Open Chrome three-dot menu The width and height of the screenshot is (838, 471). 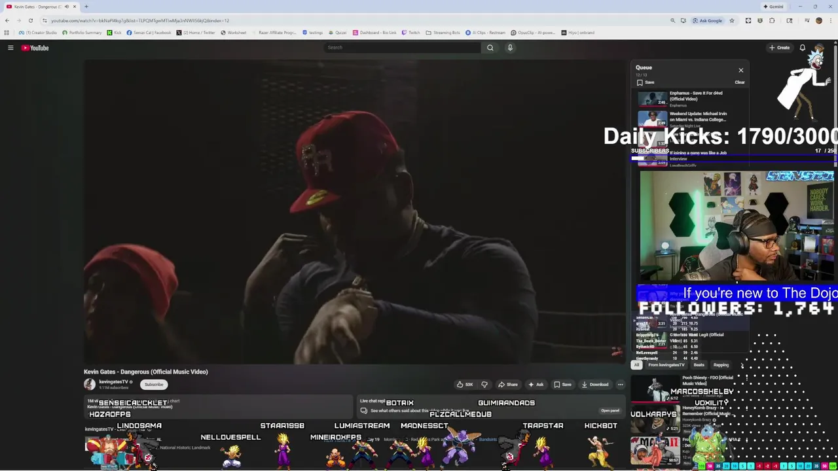pyautogui.click(x=831, y=20)
